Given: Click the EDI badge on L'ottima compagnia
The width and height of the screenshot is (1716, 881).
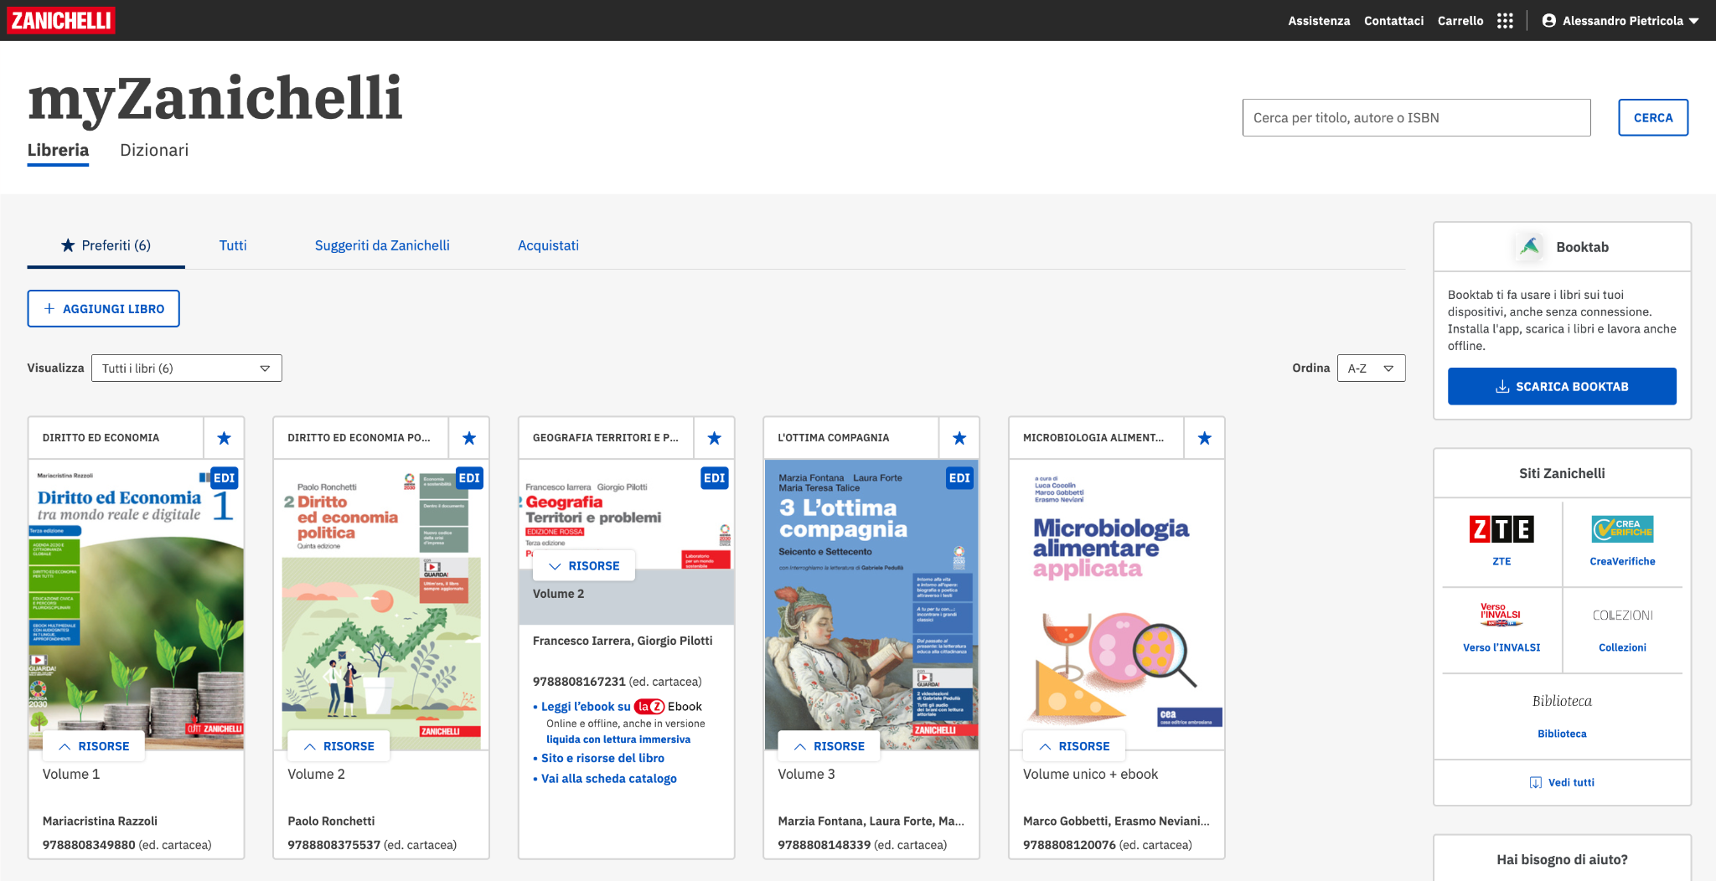Looking at the screenshot, I should pos(959,478).
